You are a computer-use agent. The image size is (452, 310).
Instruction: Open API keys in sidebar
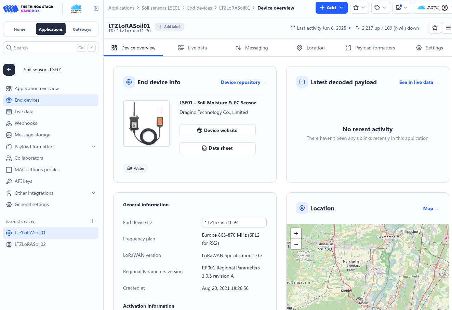(51, 181)
